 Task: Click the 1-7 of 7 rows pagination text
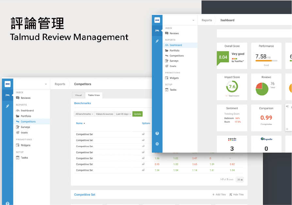click(227, 179)
